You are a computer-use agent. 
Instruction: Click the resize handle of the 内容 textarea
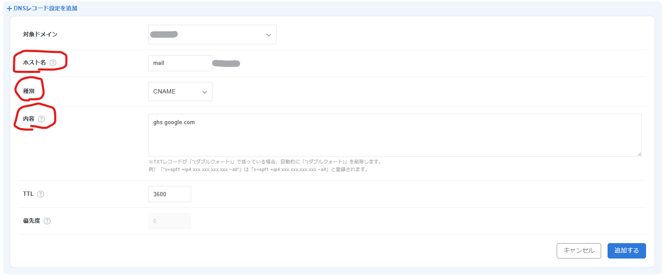tap(639, 154)
